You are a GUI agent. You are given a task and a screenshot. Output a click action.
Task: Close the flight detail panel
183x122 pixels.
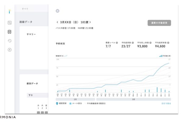57,11
